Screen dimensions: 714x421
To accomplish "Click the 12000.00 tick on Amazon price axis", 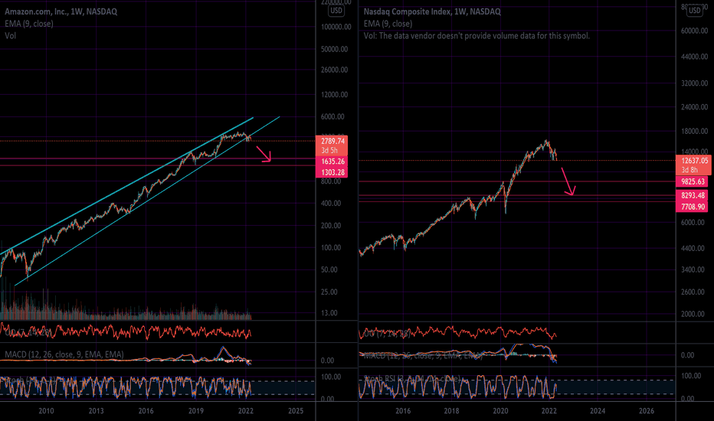I will [334, 95].
